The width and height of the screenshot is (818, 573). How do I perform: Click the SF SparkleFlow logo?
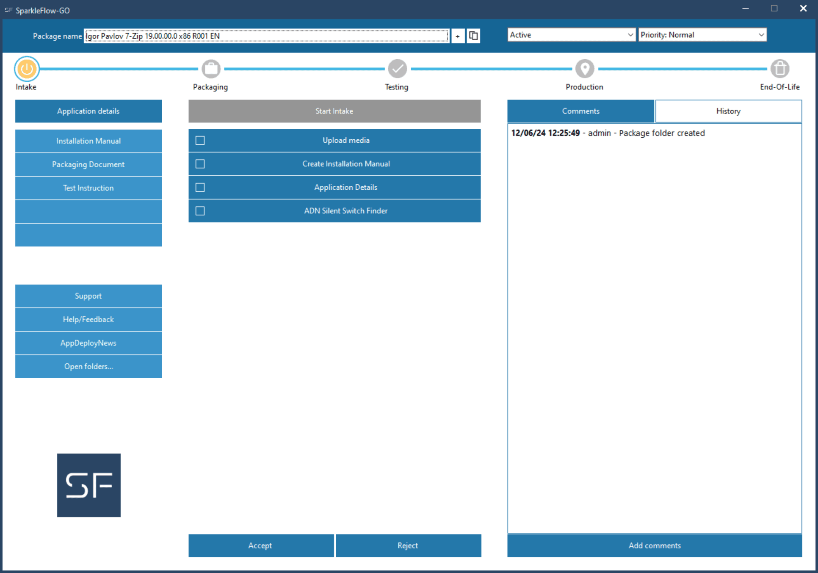(x=89, y=485)
